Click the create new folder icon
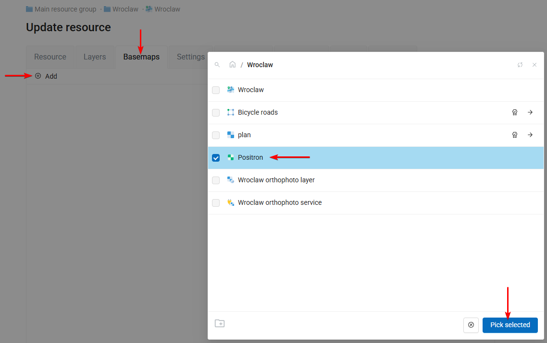The width and height of the screenshot is (547, 343). [x=220, y=323]
